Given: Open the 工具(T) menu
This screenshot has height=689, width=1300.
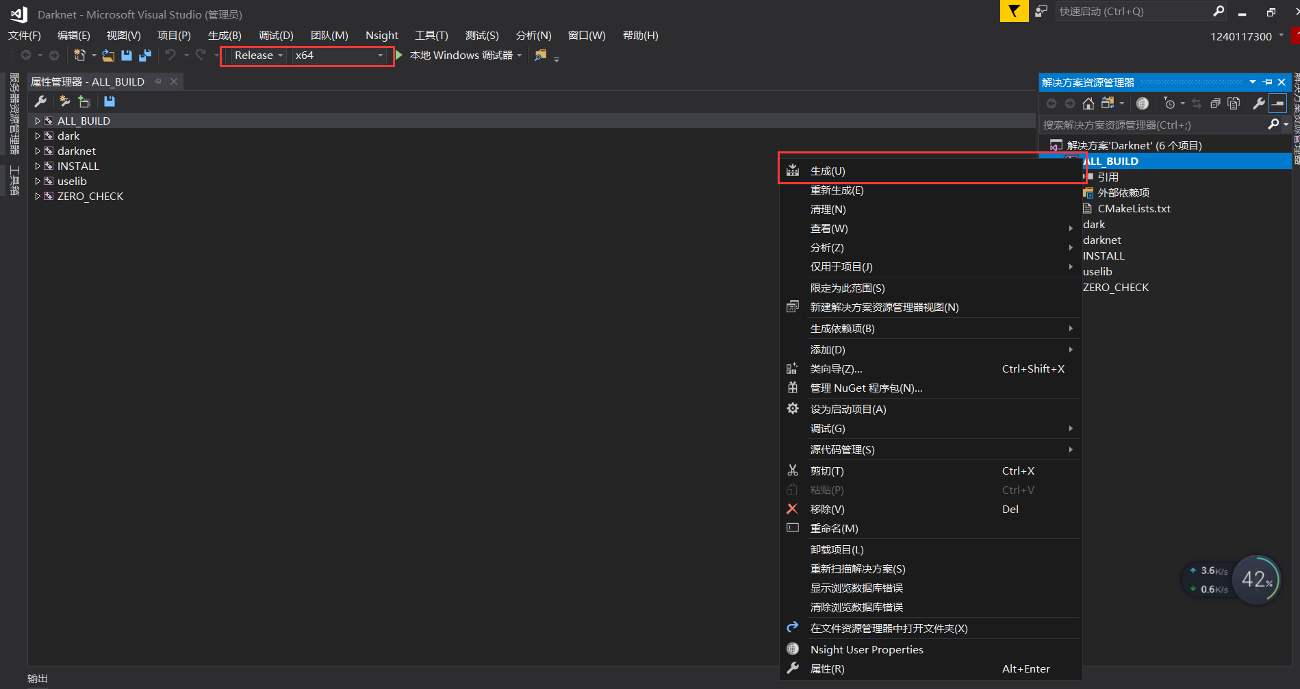Looking at the screenshot, I should (x=431, y=35).
